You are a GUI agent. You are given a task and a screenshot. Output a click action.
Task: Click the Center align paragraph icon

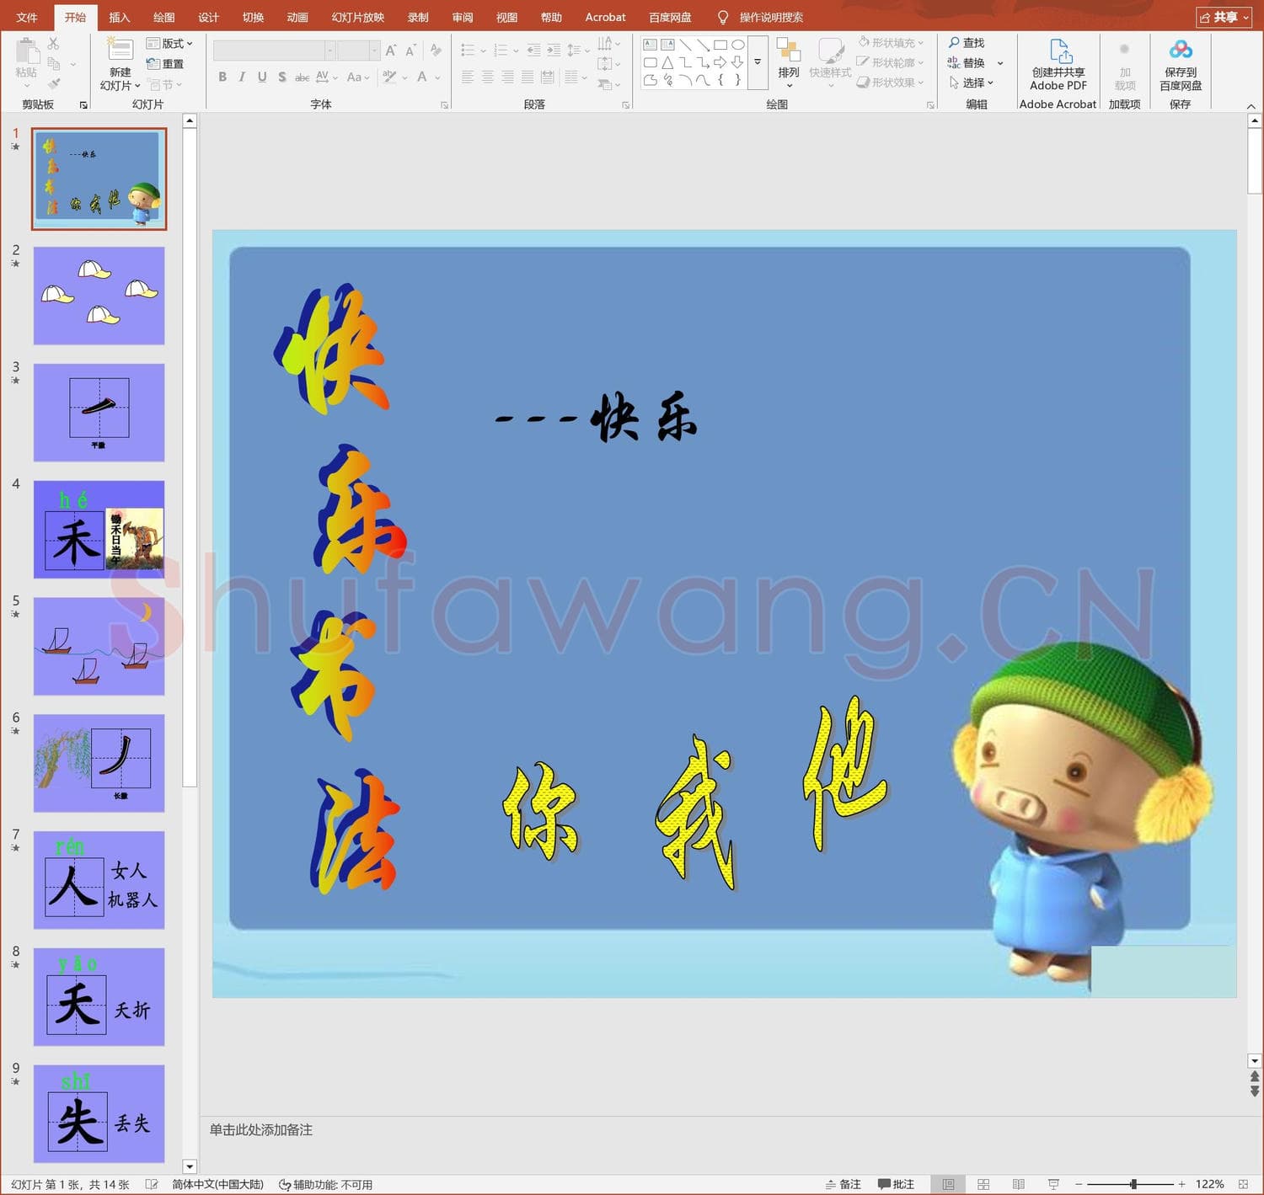coord(488,77)
